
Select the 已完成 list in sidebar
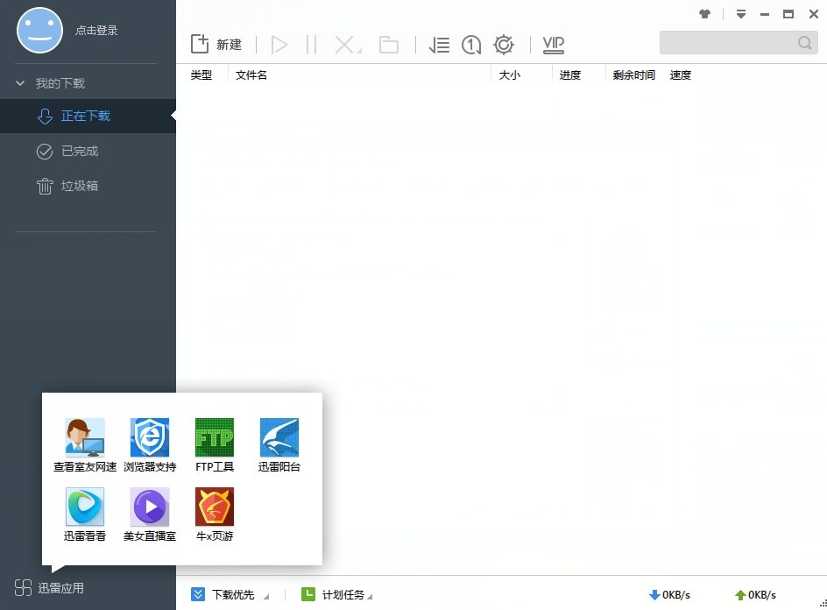[x=79, y=152]
